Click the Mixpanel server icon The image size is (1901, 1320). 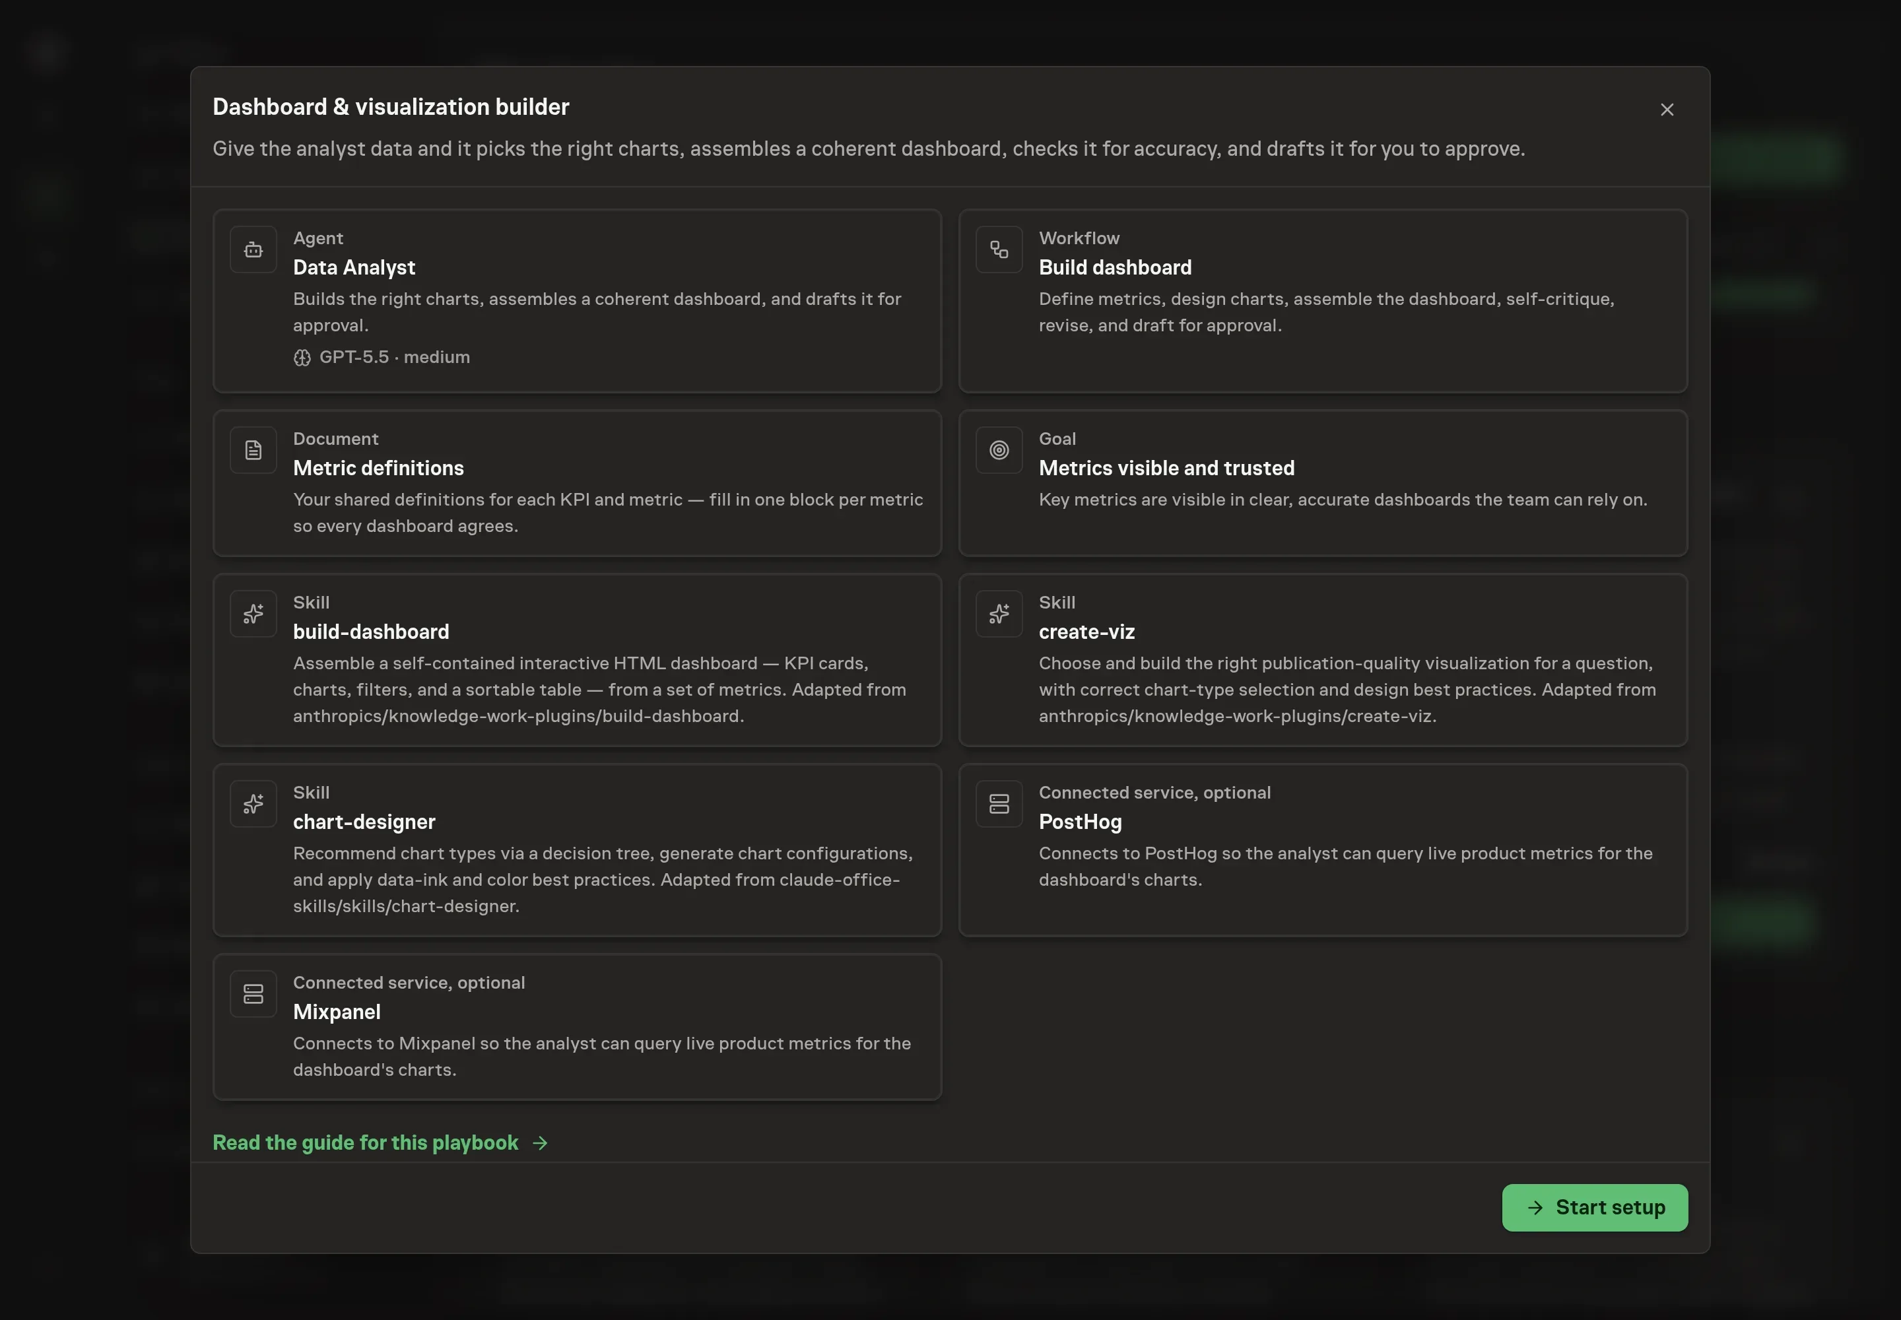[253, 994]
